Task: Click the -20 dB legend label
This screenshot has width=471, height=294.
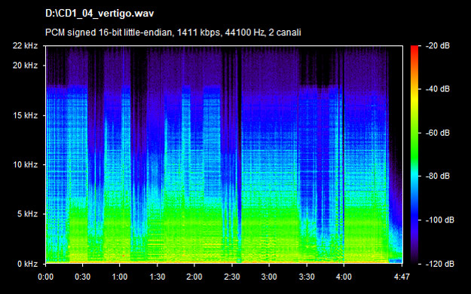Action: tap(438, 46)
